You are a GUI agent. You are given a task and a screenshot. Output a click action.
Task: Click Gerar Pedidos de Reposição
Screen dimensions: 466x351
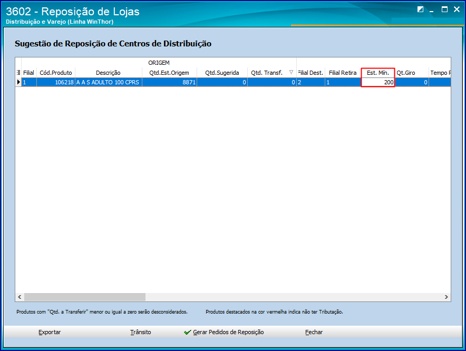point(224,332)
